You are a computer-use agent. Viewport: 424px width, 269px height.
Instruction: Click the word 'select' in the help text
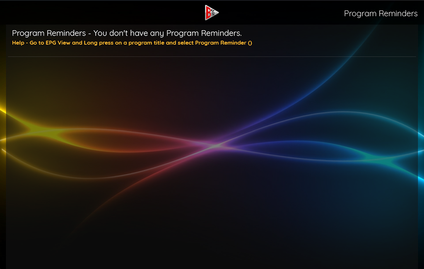pyautogui.click(x=185, y=43)
